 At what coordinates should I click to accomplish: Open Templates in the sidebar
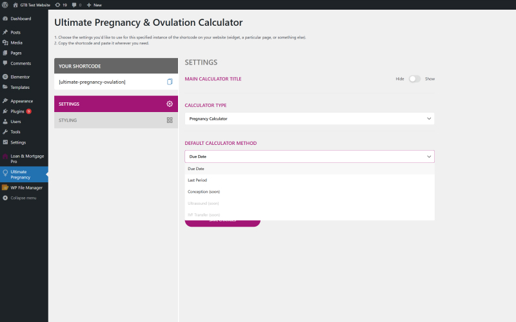click(x=24, y=87)
